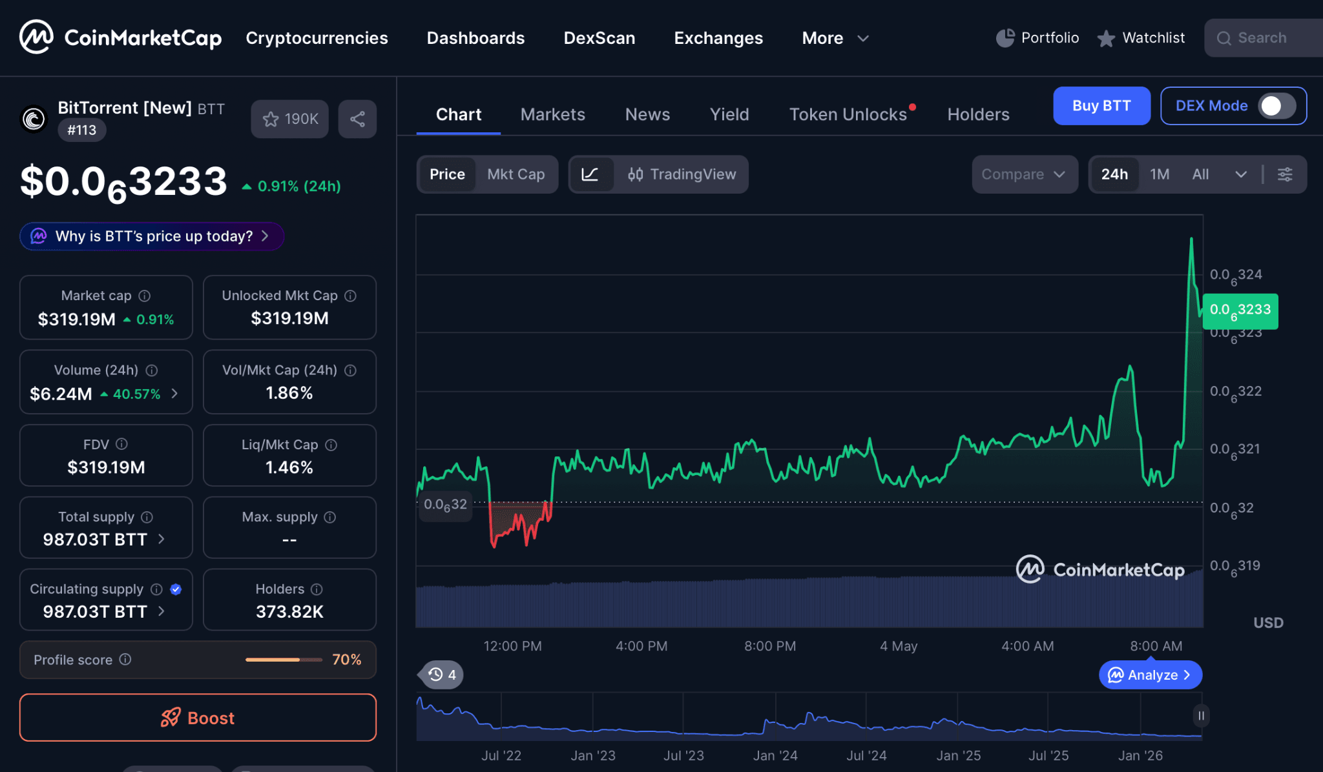Select the 1M time range

click(1160, 174)
